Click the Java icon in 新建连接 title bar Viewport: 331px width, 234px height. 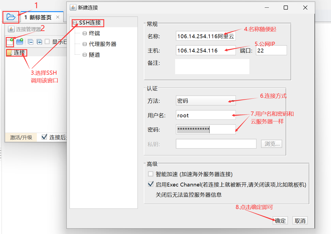pyautogui.click(x=73, y=7)
